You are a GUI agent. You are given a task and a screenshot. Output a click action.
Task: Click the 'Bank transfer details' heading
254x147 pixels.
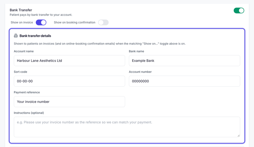point(35,36)
